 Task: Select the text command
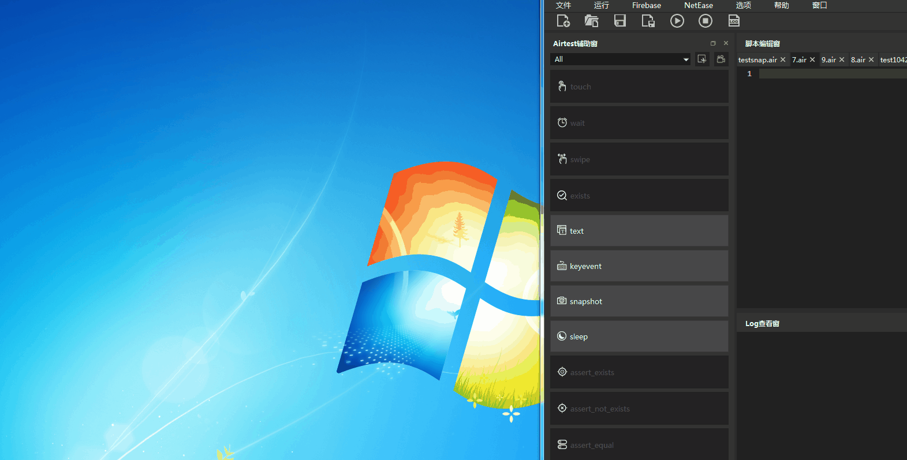(639, 231)
